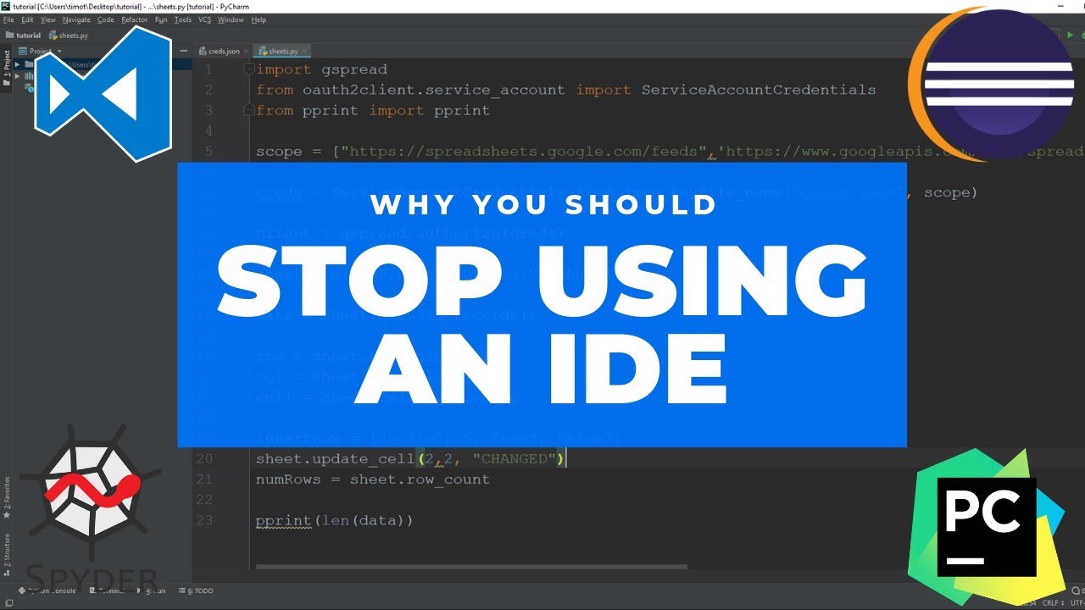Image resolution: width=1085 pixels, height=610 pixels.
Task: Click the tutorial breadcrumb folder
Action: click(23, 36)
